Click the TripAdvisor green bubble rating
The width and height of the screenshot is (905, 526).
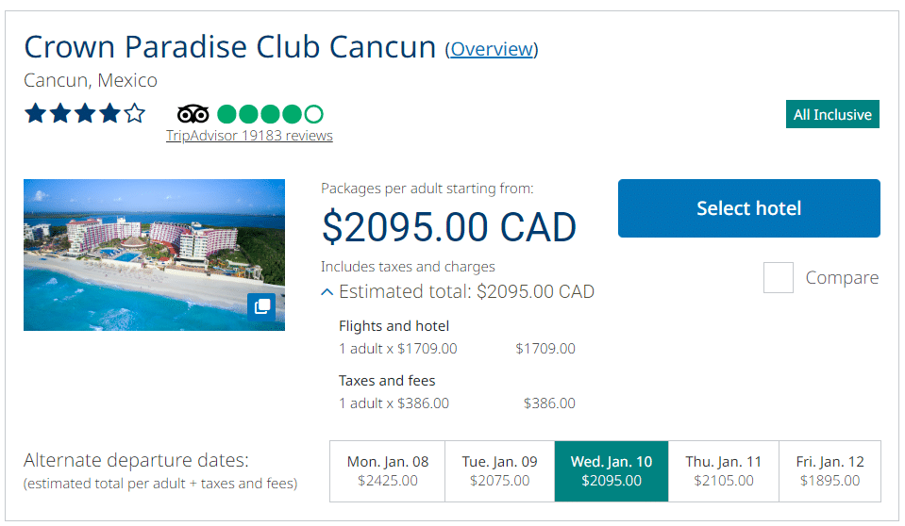click(270, 114)
